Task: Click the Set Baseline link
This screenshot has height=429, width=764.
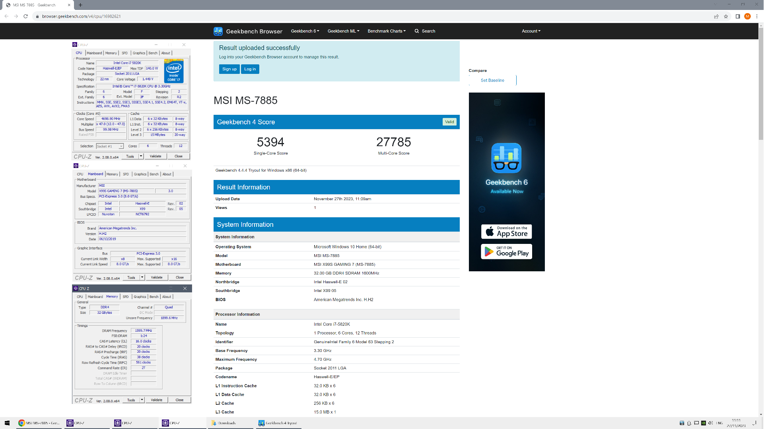Action: point(492,80)
